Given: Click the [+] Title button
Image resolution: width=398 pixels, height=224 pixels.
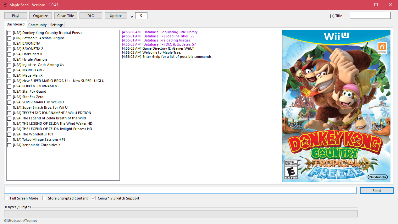Looking at the screenshot, I should pyautogui.click(x=336, y=16).
